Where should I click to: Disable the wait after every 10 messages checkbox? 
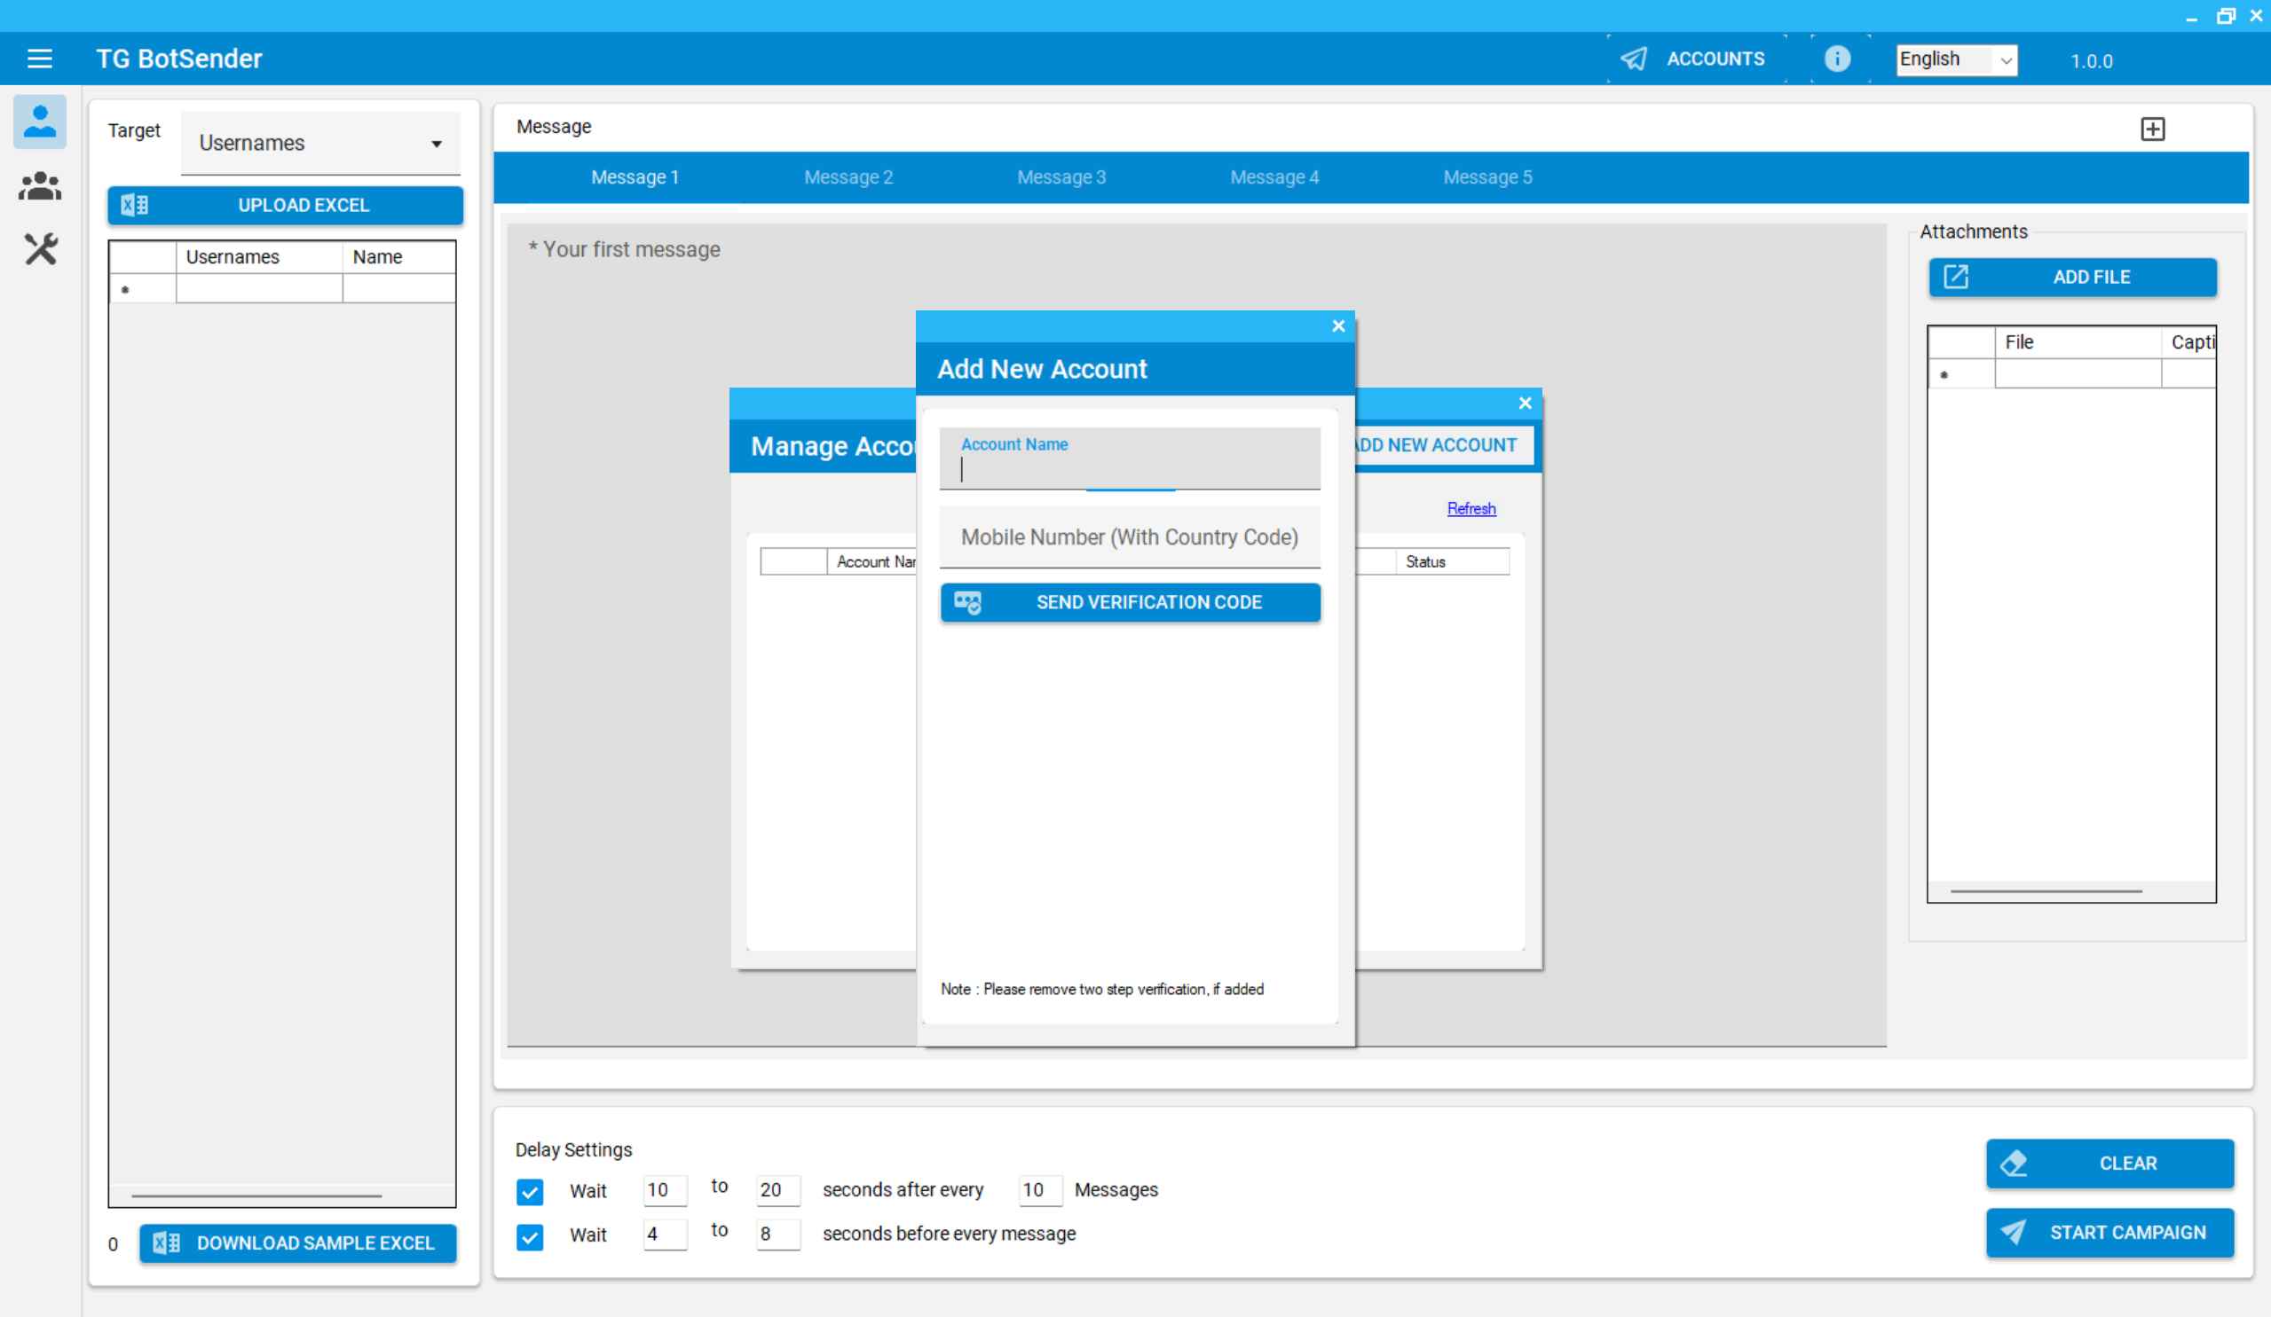pyautogui.click(x=530, y=1191)
